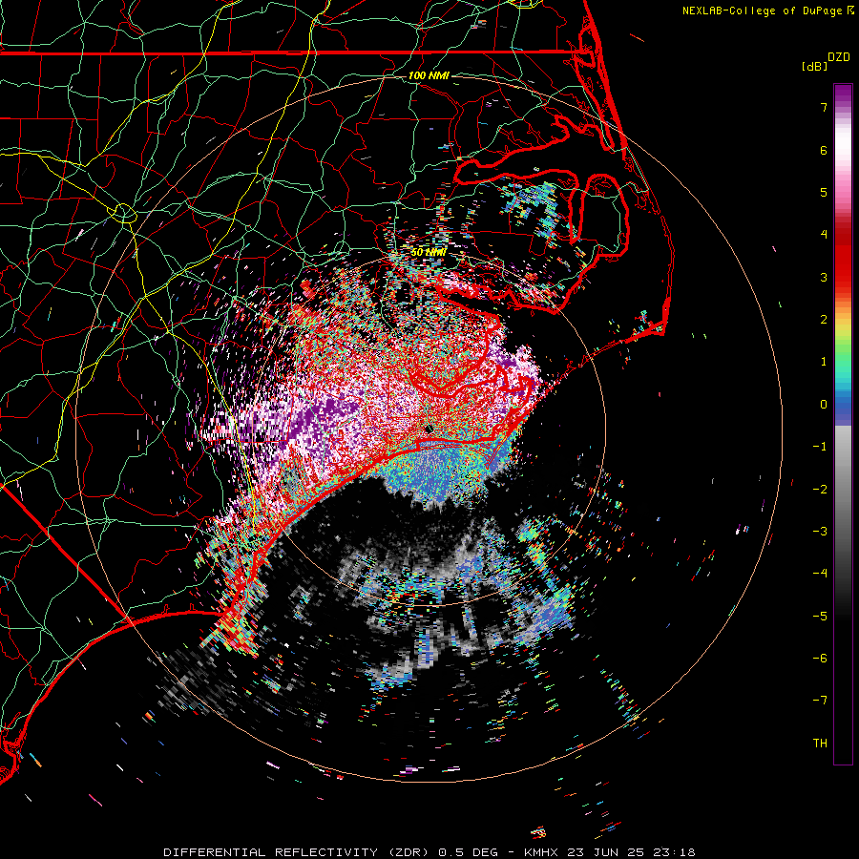The image size is (859, 859).
Task: Click the -3 dB value on the color scale
Action: (820, 532)
